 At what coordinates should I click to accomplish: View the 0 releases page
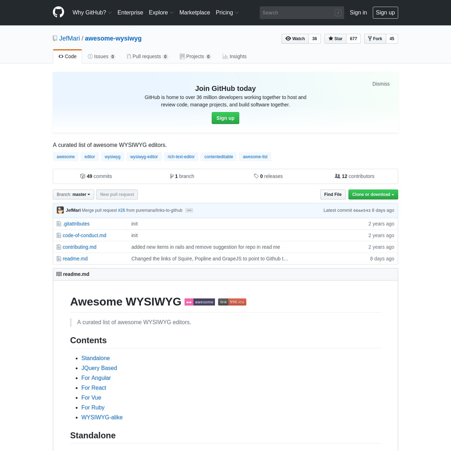click(x=268, y=176)
